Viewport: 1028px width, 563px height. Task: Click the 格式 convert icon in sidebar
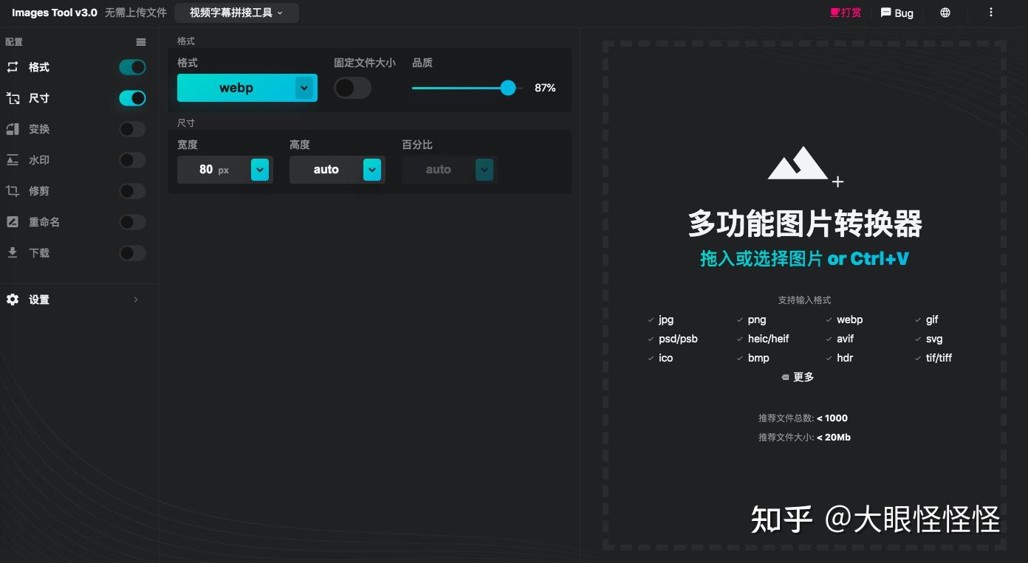(13, 67)
